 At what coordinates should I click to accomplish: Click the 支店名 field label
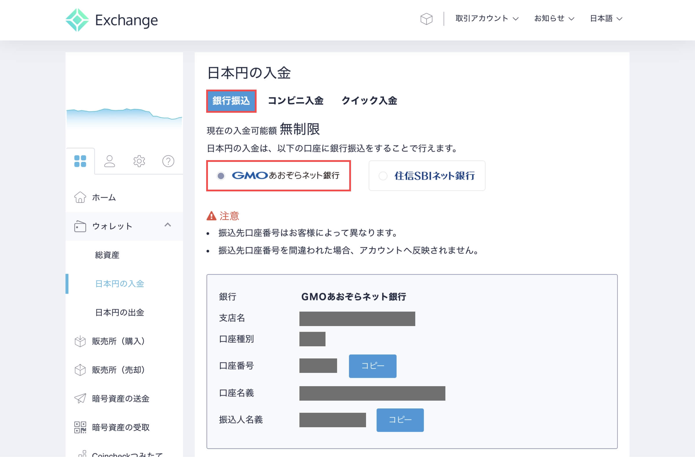pos(232,318)
